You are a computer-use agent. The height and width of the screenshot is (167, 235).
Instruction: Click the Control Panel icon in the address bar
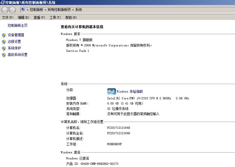23,10
